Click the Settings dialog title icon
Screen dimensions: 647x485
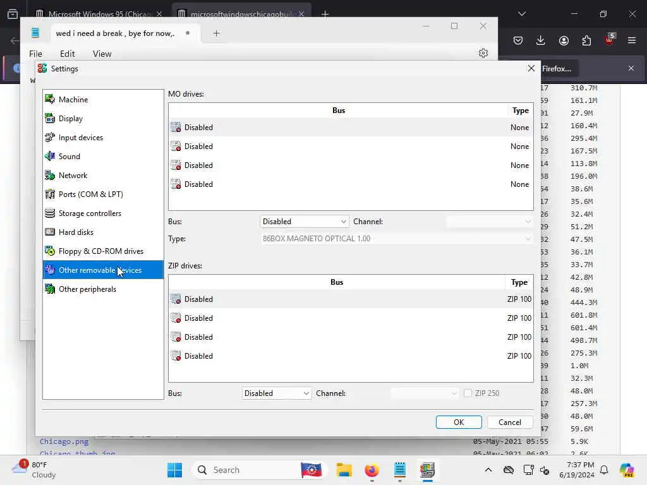(42, 68)
